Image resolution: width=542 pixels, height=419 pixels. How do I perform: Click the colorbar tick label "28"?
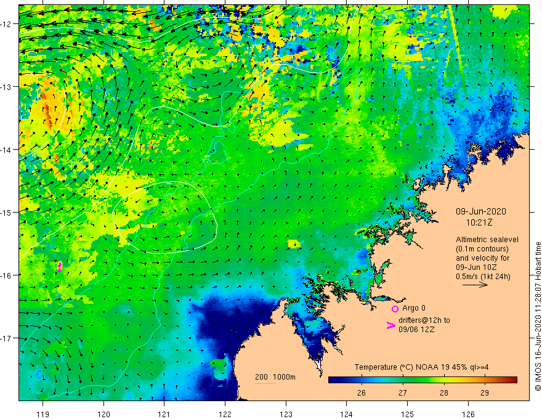(x=444, y=393)
